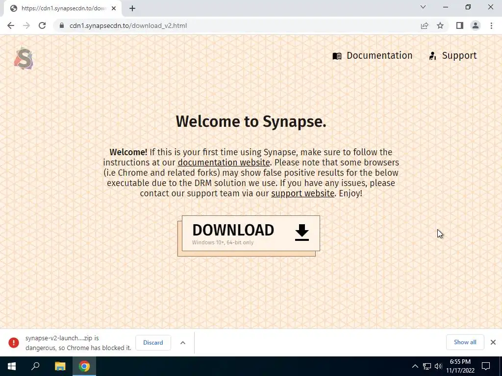Open the tab search dropdown
Viewport: 502px width, 376px height.
[423, 7]
